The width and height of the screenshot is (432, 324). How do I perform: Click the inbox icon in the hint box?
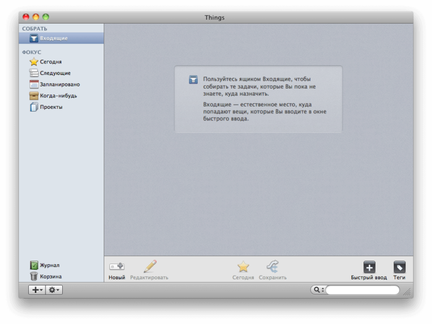(193, 79)
